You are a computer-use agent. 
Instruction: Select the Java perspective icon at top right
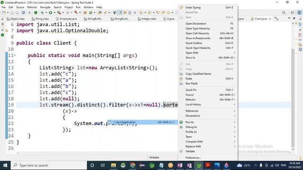tap(299, 13)
